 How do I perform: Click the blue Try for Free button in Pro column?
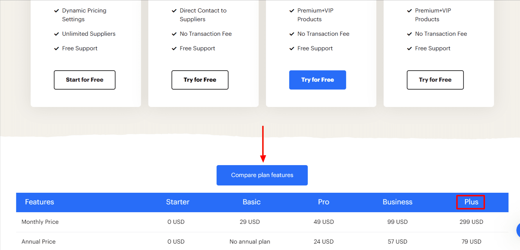[318, 80]
